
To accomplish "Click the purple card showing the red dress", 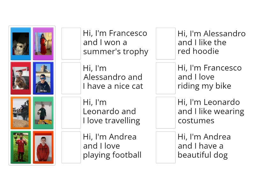I will 43,44.
